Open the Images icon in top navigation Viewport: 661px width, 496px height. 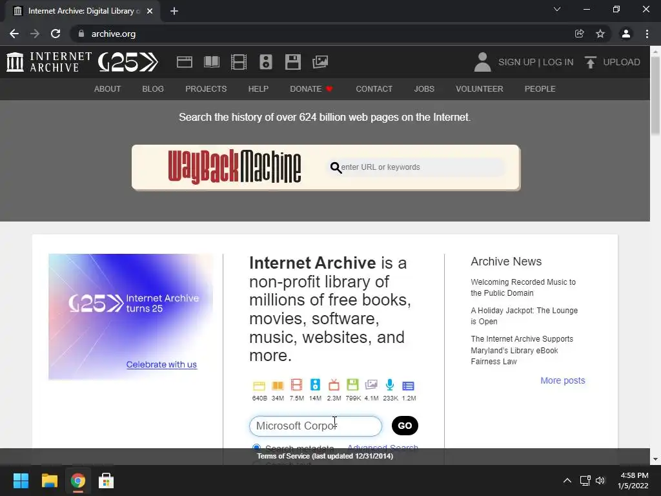pos(320,62)
